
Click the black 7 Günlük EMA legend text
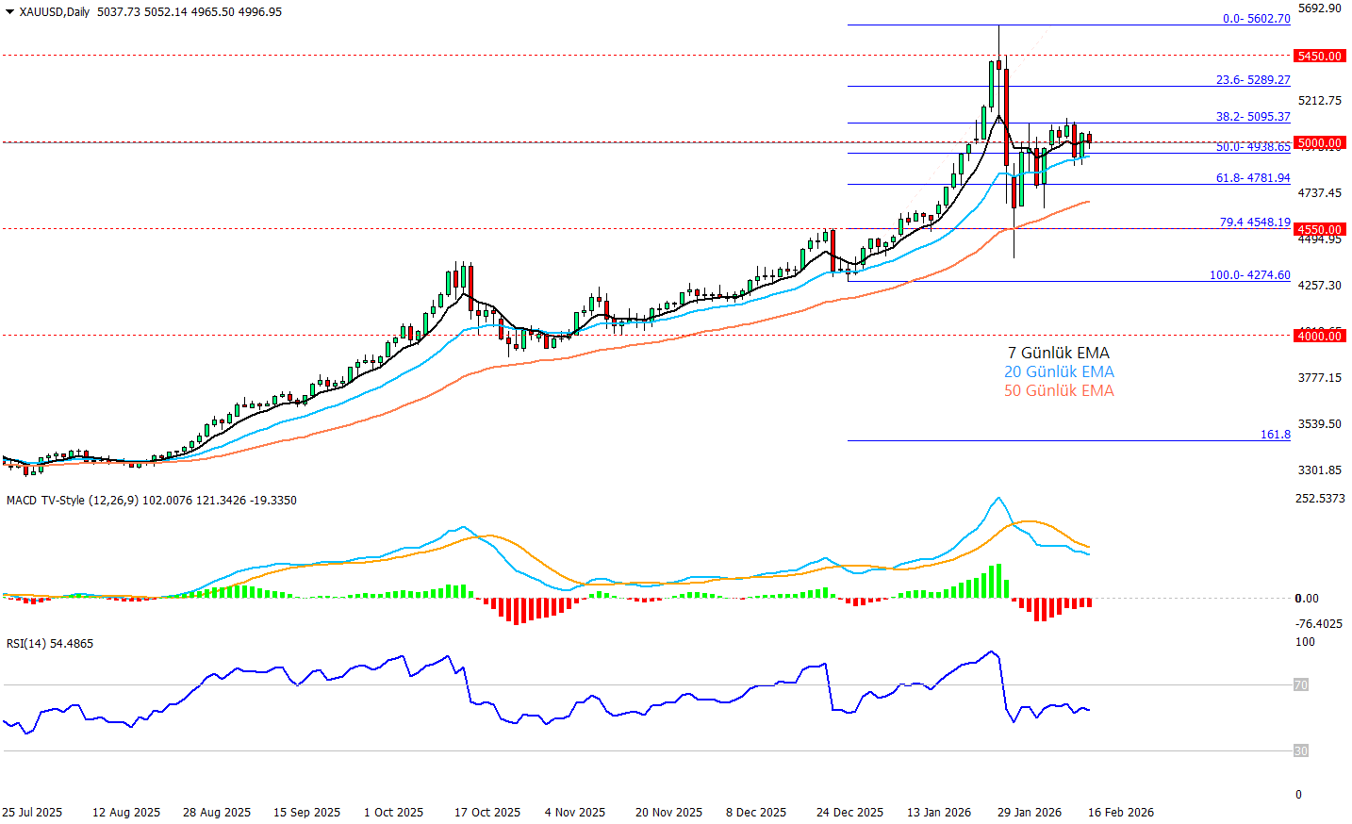click(1058, 354)
